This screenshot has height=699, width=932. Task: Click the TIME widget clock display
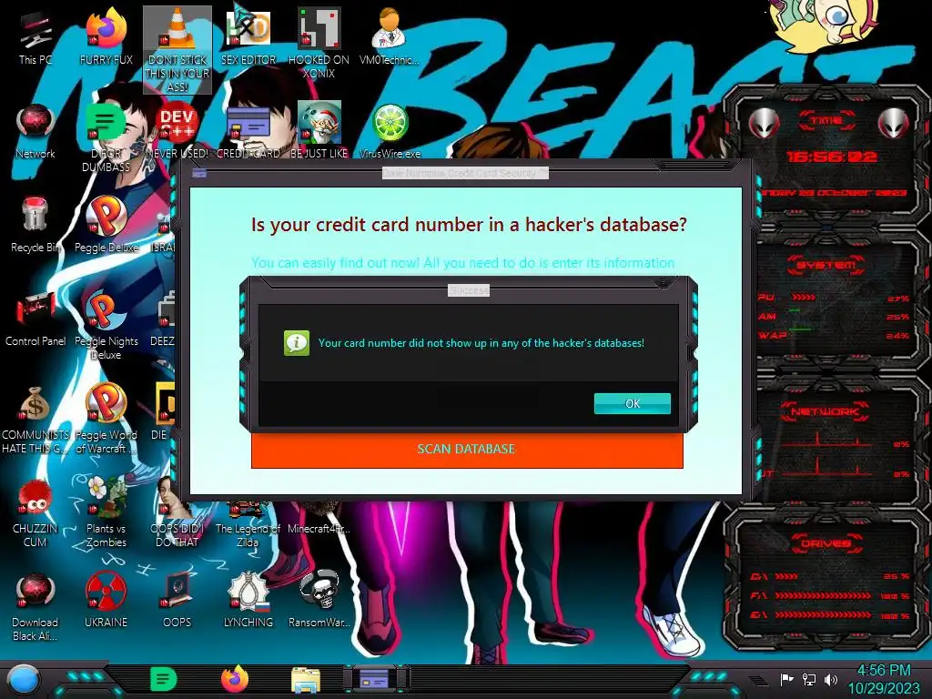click(831, 157)
